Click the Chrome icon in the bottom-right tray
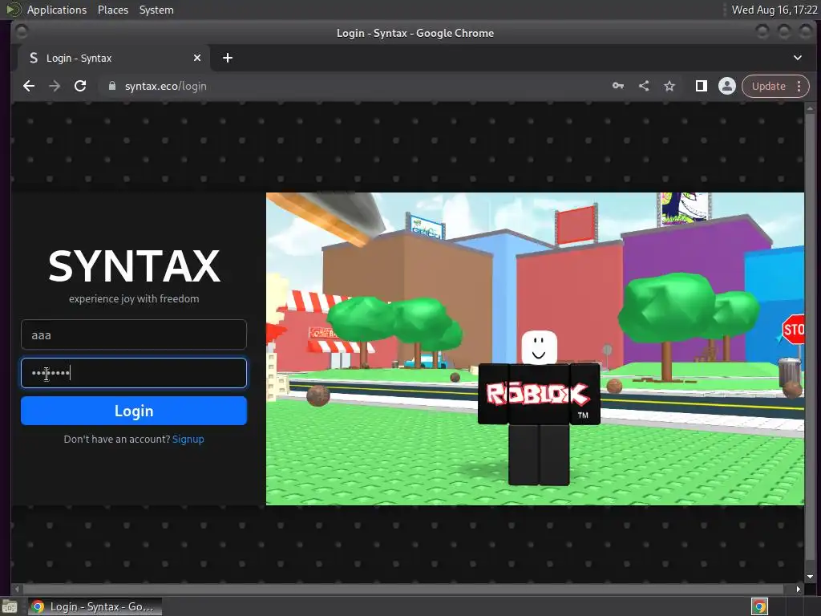Image resolution: width=821 pixels, height=616 pixels. click(760, 606)
